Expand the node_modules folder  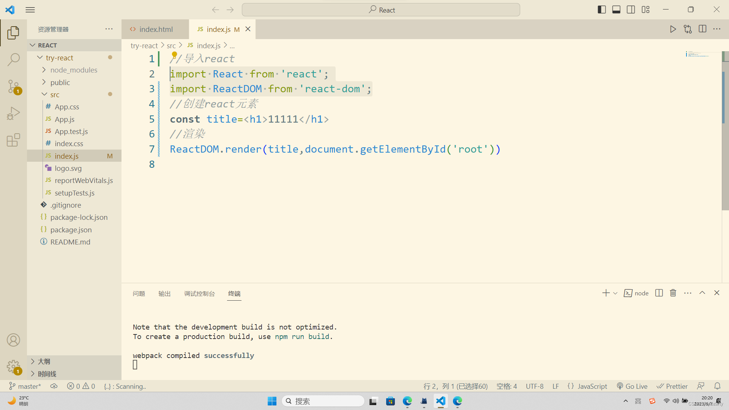74,70
